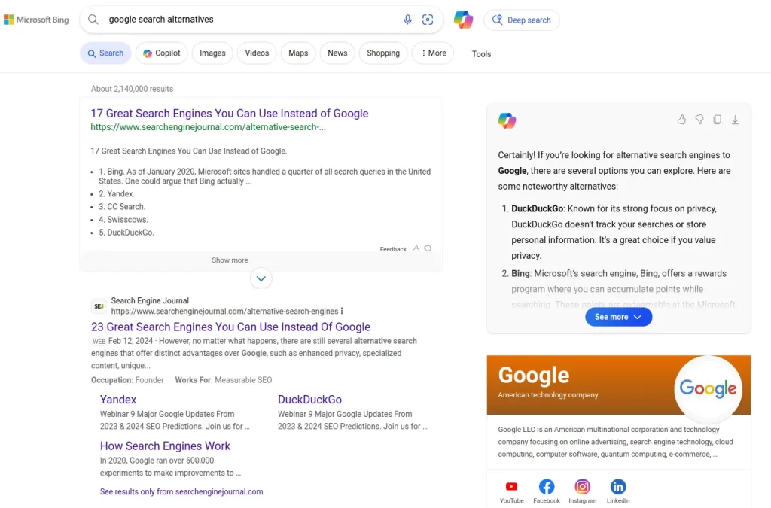Click the round chevron-down button below snippet
The width and height of the screenshot is (771, 508).
click(261, 278)
